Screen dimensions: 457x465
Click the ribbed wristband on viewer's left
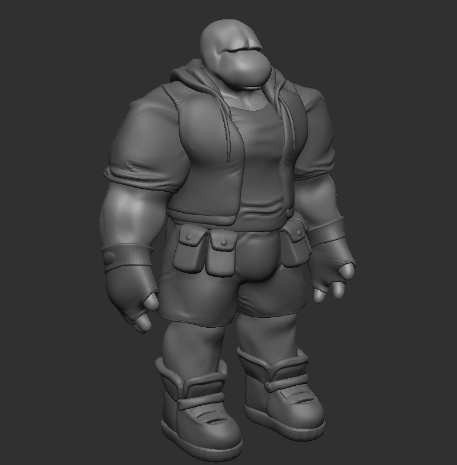[126, 258]
